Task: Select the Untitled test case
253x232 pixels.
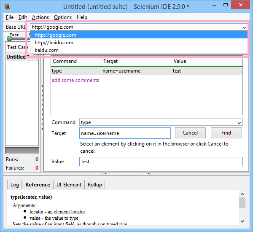Action: [x=22, y=57]
